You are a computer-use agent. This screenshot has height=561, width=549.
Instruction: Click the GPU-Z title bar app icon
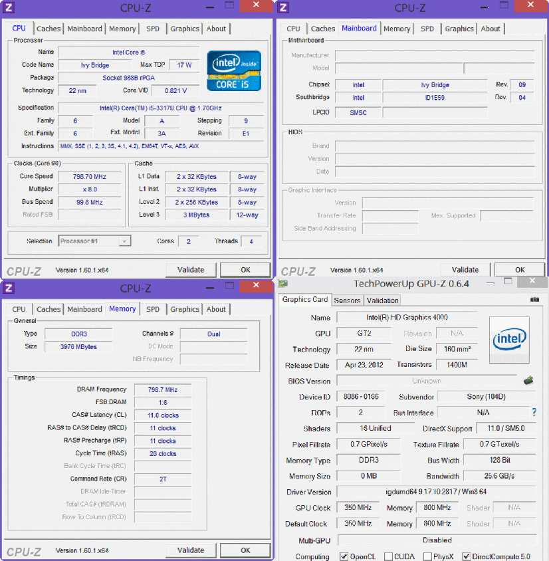[283, 284]
